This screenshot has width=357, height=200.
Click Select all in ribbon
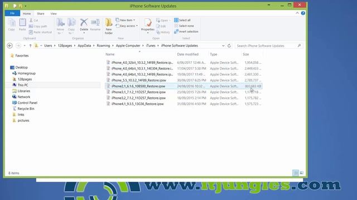point(182,20)
